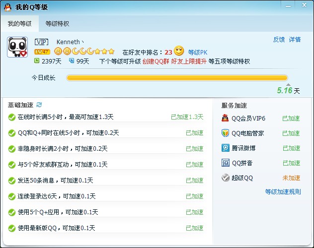Image resolution: width=314 pixels, height=248 pixels.
Task: Click the rank number 23
Action: [x=168, y=53]
